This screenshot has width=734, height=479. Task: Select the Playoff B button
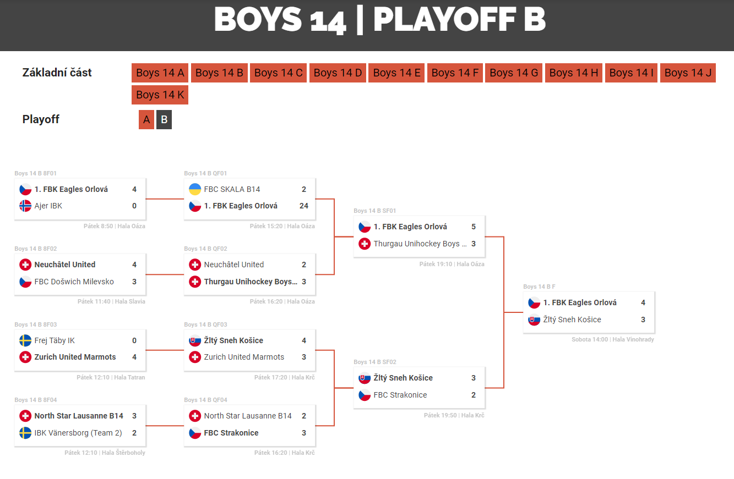tap(164, 120)
